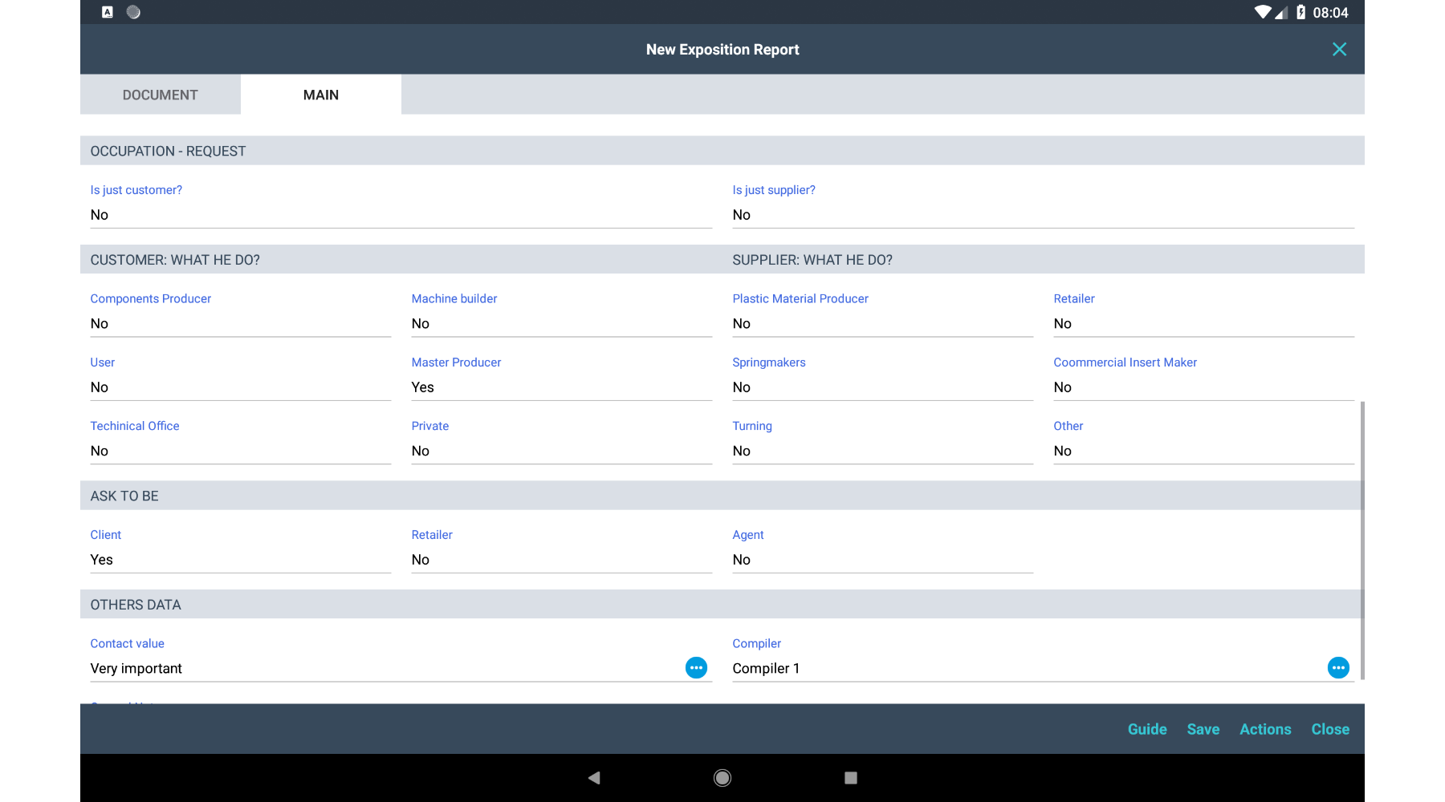The width and height of the screenshot is (1445, 802).
Task: Click the vertical scrollbar on right edge
Action: 1362,537
